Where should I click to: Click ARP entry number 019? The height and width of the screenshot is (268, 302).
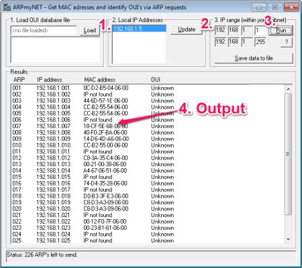click(x=17, y=202)
